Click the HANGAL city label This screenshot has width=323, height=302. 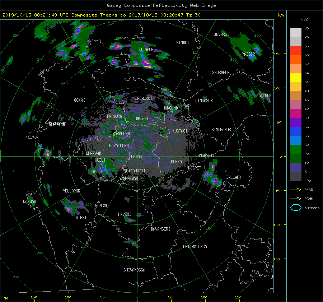101,205
